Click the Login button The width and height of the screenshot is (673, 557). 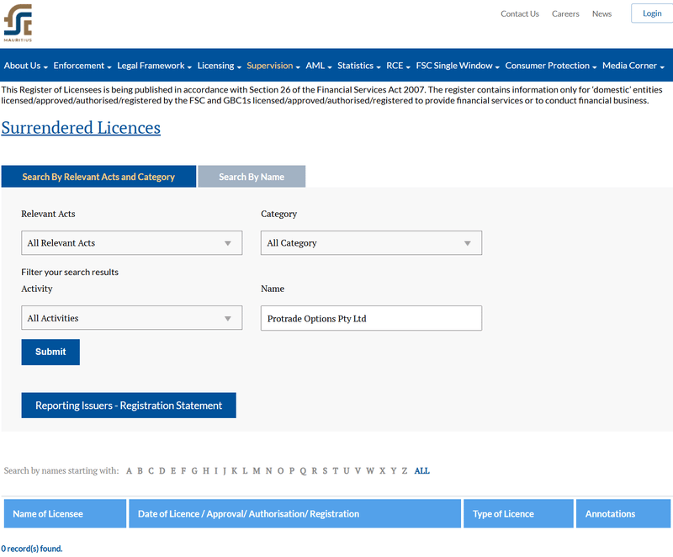click(652, 13)
